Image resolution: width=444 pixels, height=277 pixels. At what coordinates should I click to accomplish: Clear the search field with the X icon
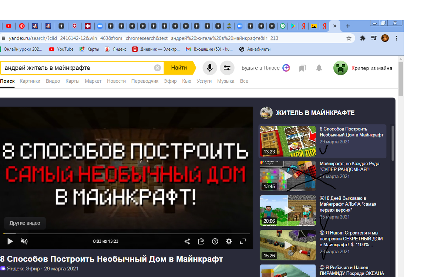pos(158,68)
